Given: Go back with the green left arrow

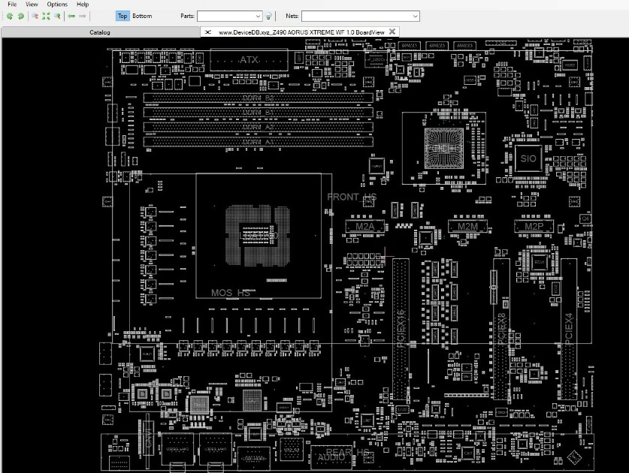Looking at the screenshot, I should tap(71, 16).
